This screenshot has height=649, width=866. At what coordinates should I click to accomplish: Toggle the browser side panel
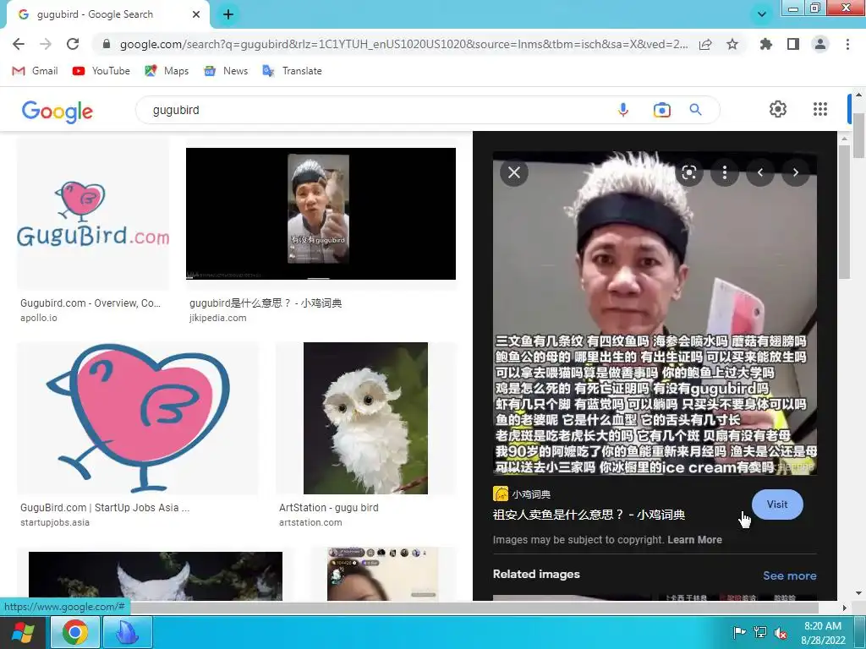tap(793, 44)
